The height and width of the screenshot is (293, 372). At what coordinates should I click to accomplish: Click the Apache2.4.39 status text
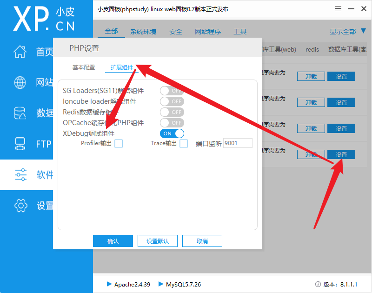pos(132,284)
